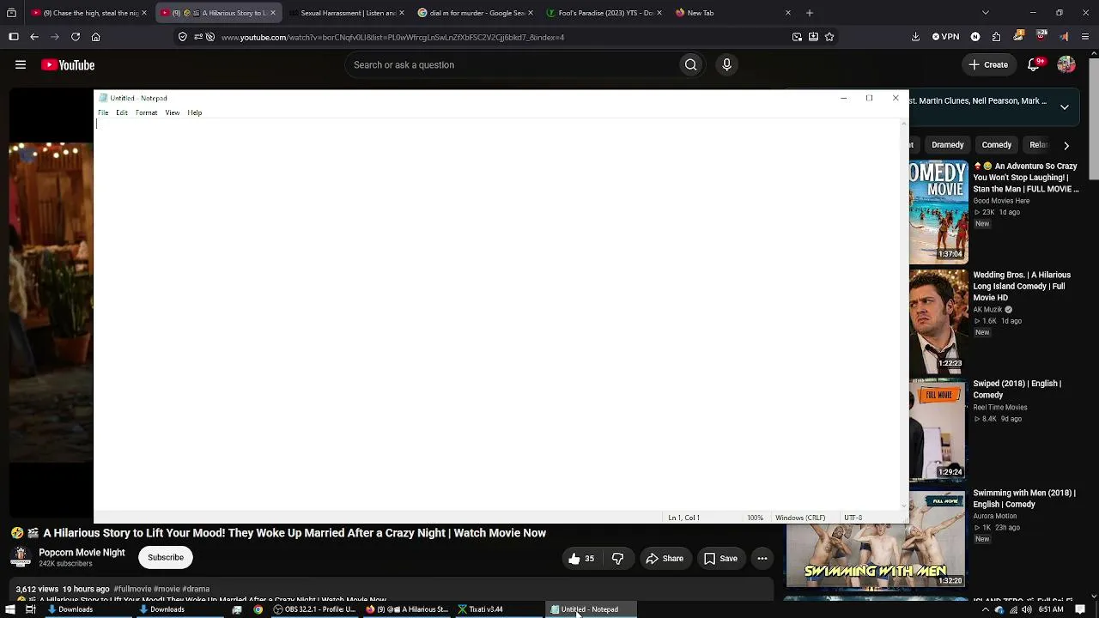Dislike the video with thumbs down
This screenshot has width=1099, height=618.
pos(617,559)
